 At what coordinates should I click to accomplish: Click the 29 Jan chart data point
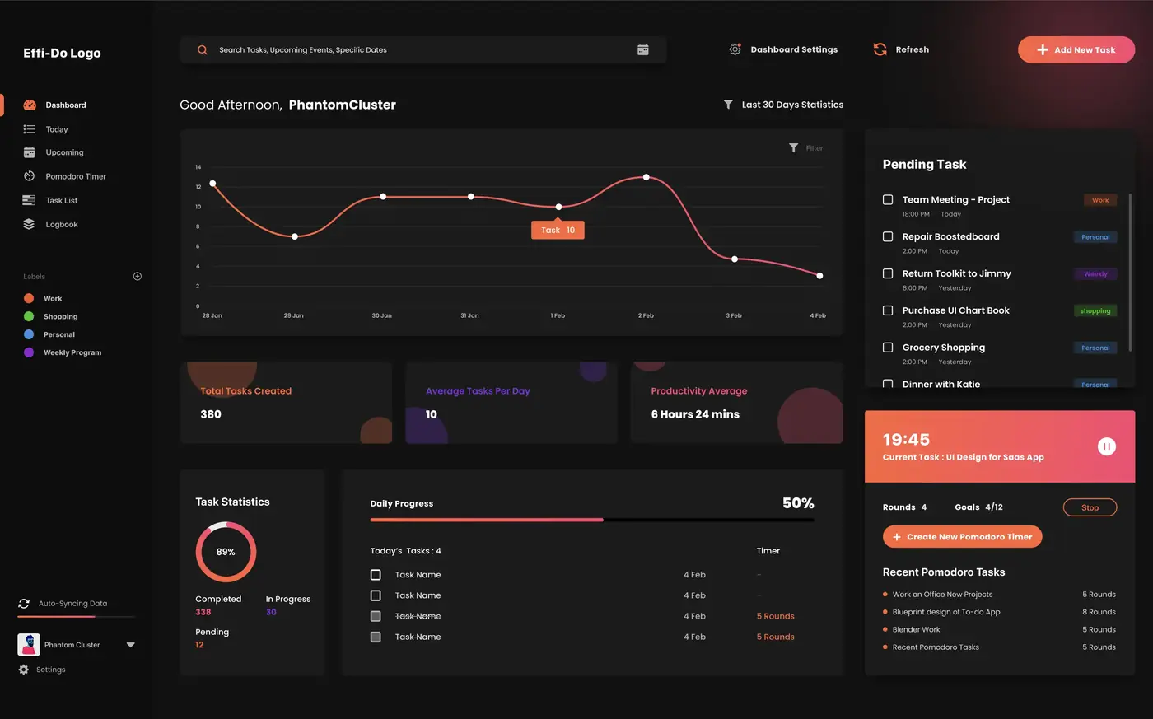[x=295, y=236]
